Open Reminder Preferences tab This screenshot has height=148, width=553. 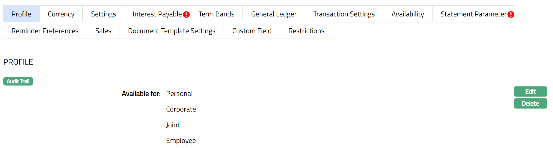coord(45,31)
